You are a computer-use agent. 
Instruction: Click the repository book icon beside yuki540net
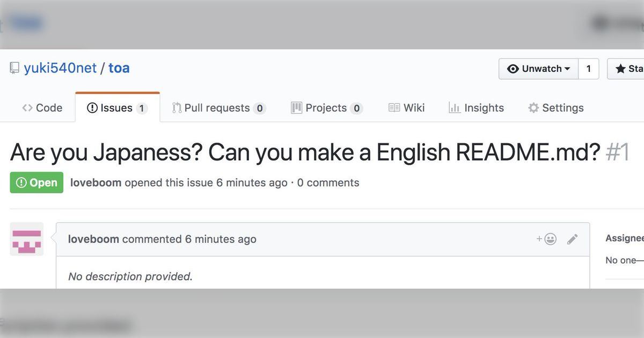14,68
